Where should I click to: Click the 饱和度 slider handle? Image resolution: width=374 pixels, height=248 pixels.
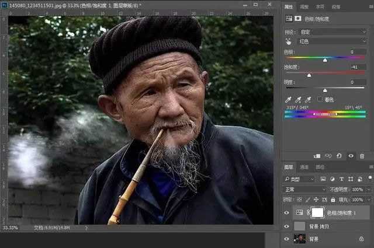point(309,75)
